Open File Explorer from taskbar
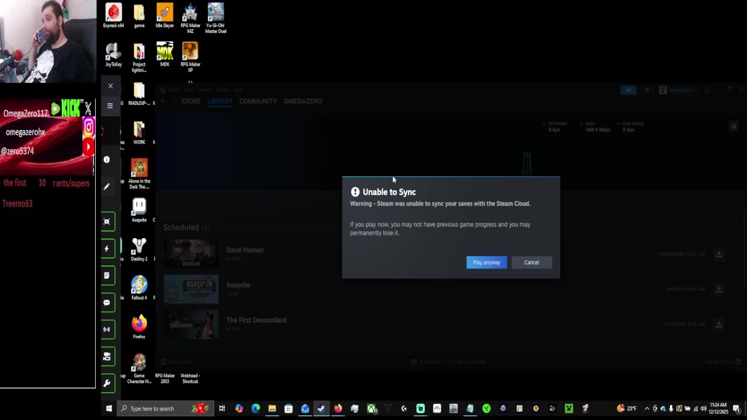The image size is (747, 420). (272, 408)
